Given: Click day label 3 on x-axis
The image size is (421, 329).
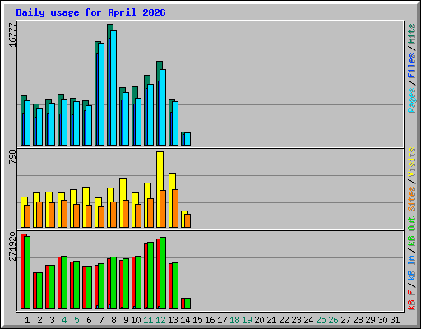Looking at the screenshot, I should (x=52, y=320).
